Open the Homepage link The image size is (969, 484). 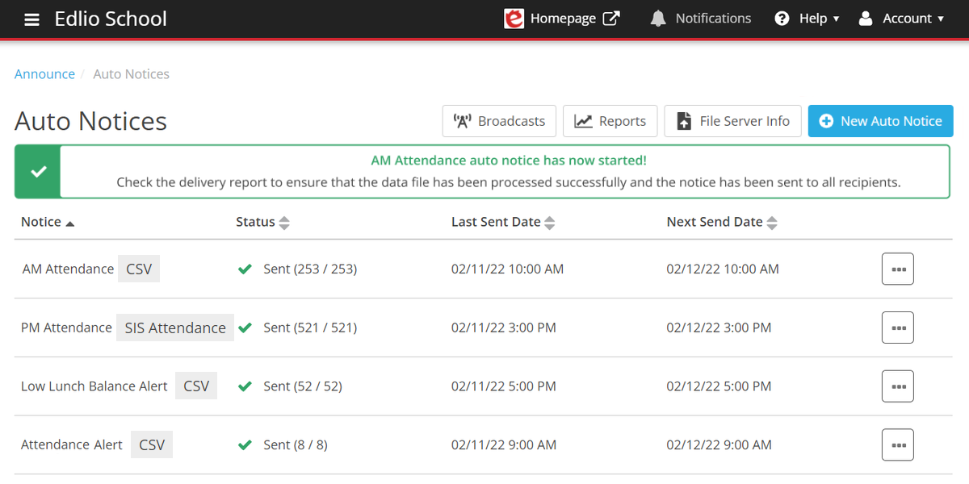pyautogui.click(x=563, y=19)
